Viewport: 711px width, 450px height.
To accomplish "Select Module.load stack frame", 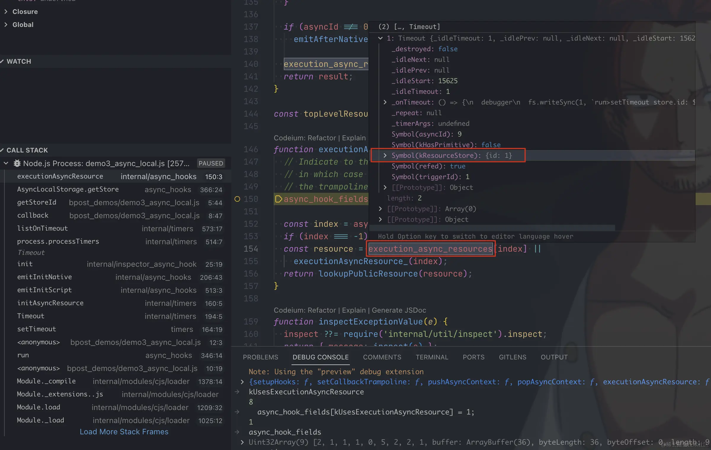I will [x=116, y=407].
